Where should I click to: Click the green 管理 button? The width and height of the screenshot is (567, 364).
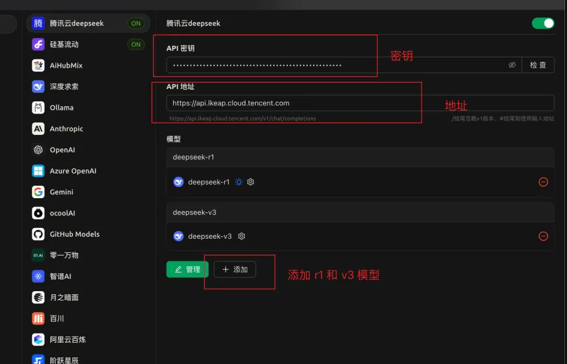[x=187, y=270]
